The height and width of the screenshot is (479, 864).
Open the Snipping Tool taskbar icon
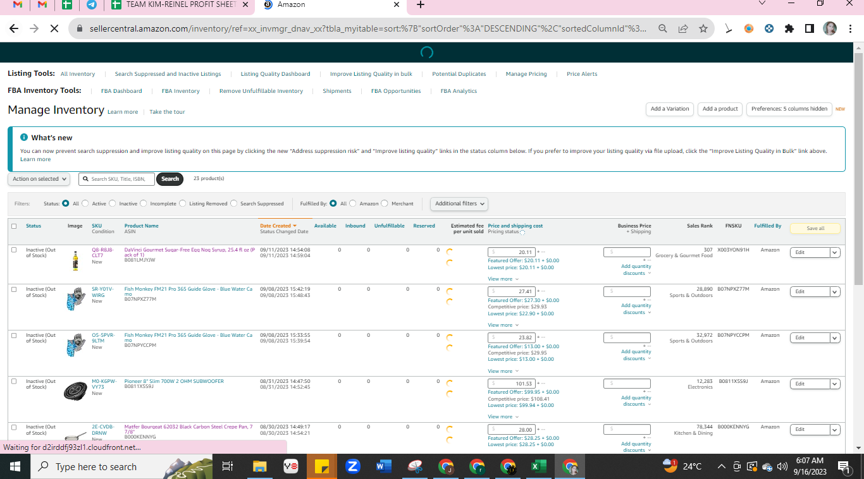415,466
